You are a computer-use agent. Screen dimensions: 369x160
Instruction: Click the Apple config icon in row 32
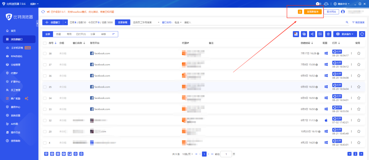[x=326, y=120]
